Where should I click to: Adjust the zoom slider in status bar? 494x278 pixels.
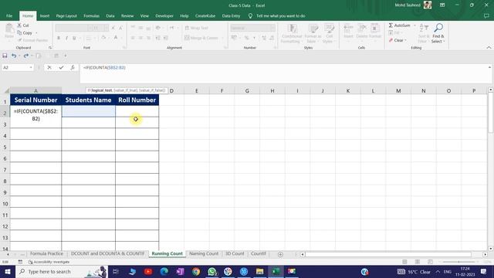click(458, 262)
